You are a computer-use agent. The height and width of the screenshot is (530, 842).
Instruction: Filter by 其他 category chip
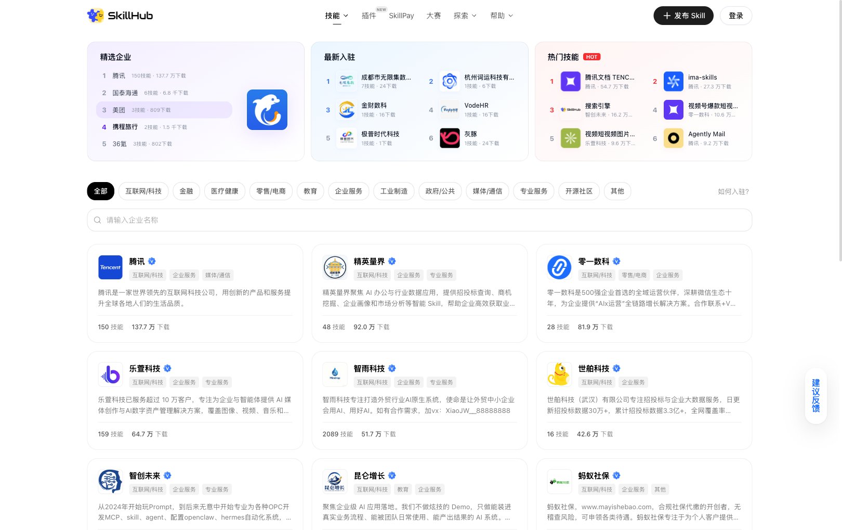point(617,191)
